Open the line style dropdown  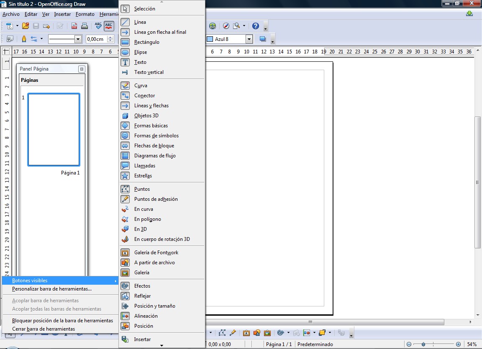(x=78, y=39)
